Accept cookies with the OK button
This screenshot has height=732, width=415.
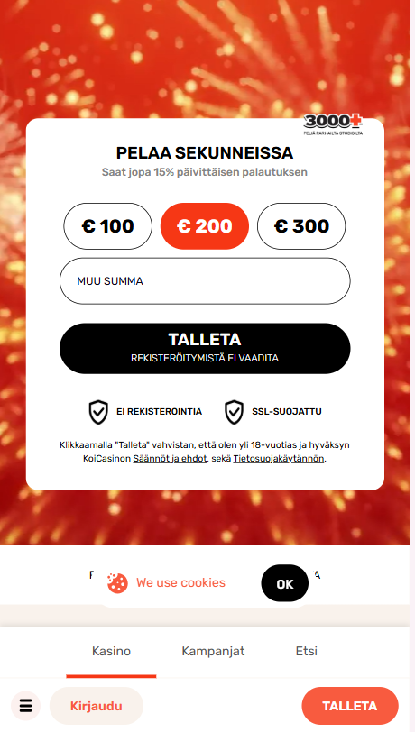click(x=284, y=583)
